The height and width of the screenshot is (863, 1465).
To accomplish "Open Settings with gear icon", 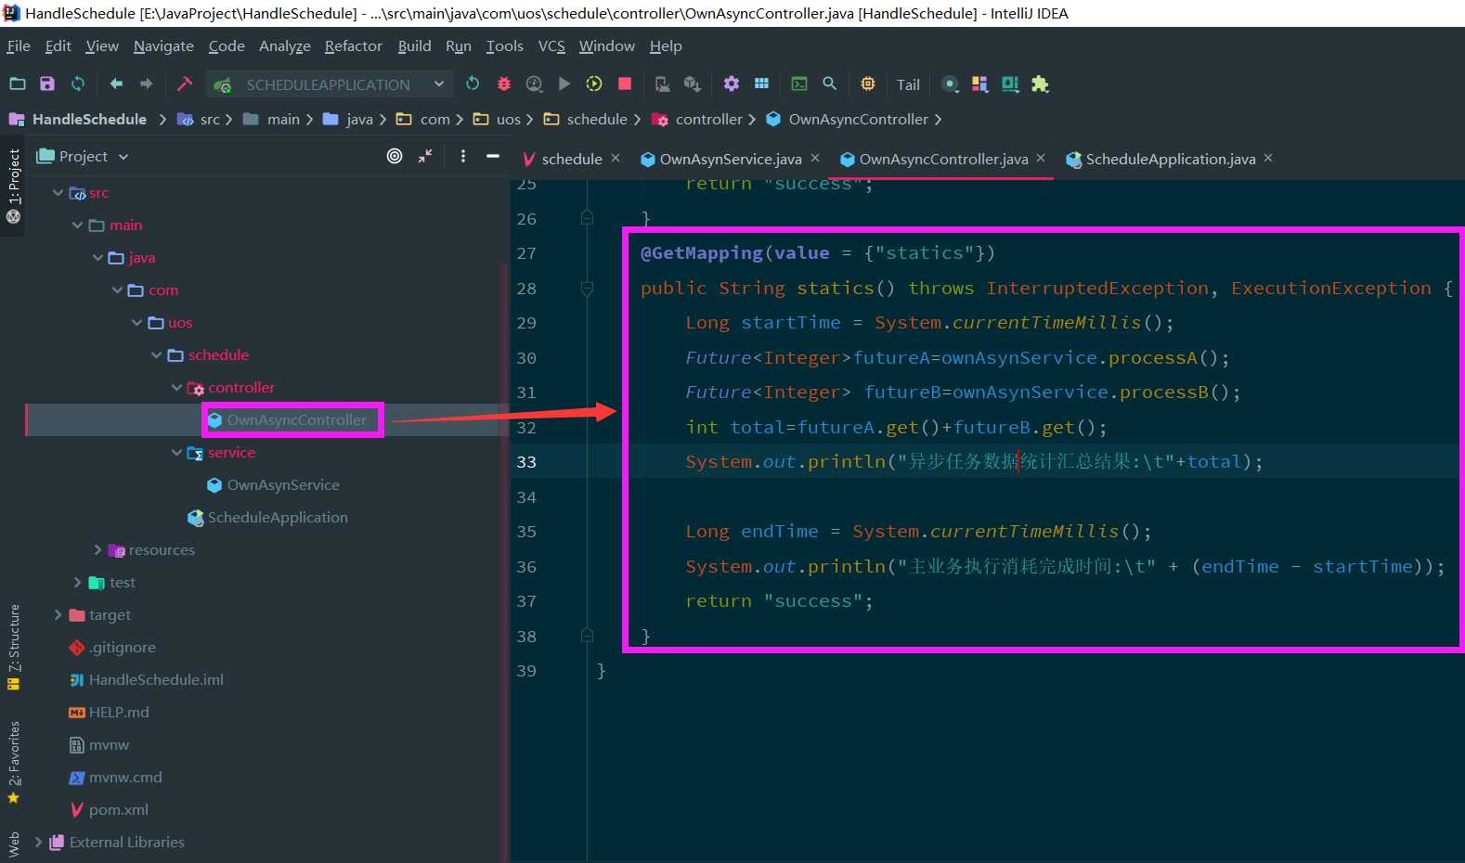I will 732,84.
